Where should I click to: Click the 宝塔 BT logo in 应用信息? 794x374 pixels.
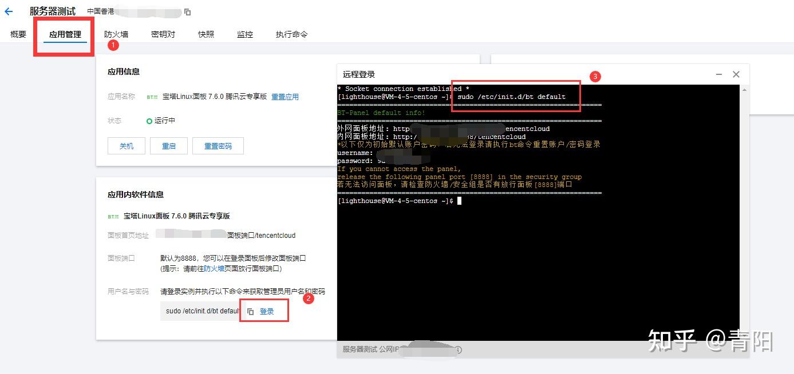(x=152, y=97)
